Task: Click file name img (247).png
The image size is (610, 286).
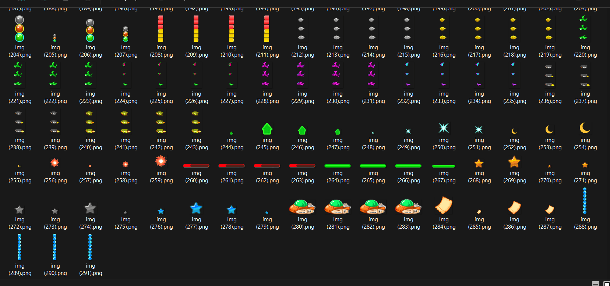Action: click(338, 144)
